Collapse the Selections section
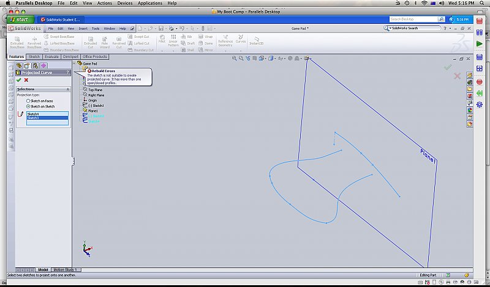Viewport: 490px width, 287px height. [x=67, y=89]
